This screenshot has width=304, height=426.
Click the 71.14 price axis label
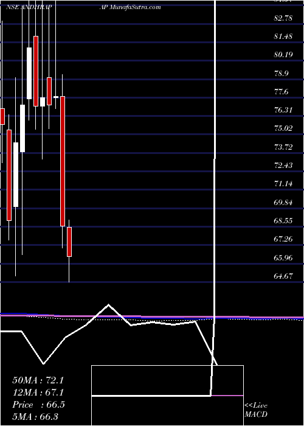pyautogui.click(x=283, y=184)
